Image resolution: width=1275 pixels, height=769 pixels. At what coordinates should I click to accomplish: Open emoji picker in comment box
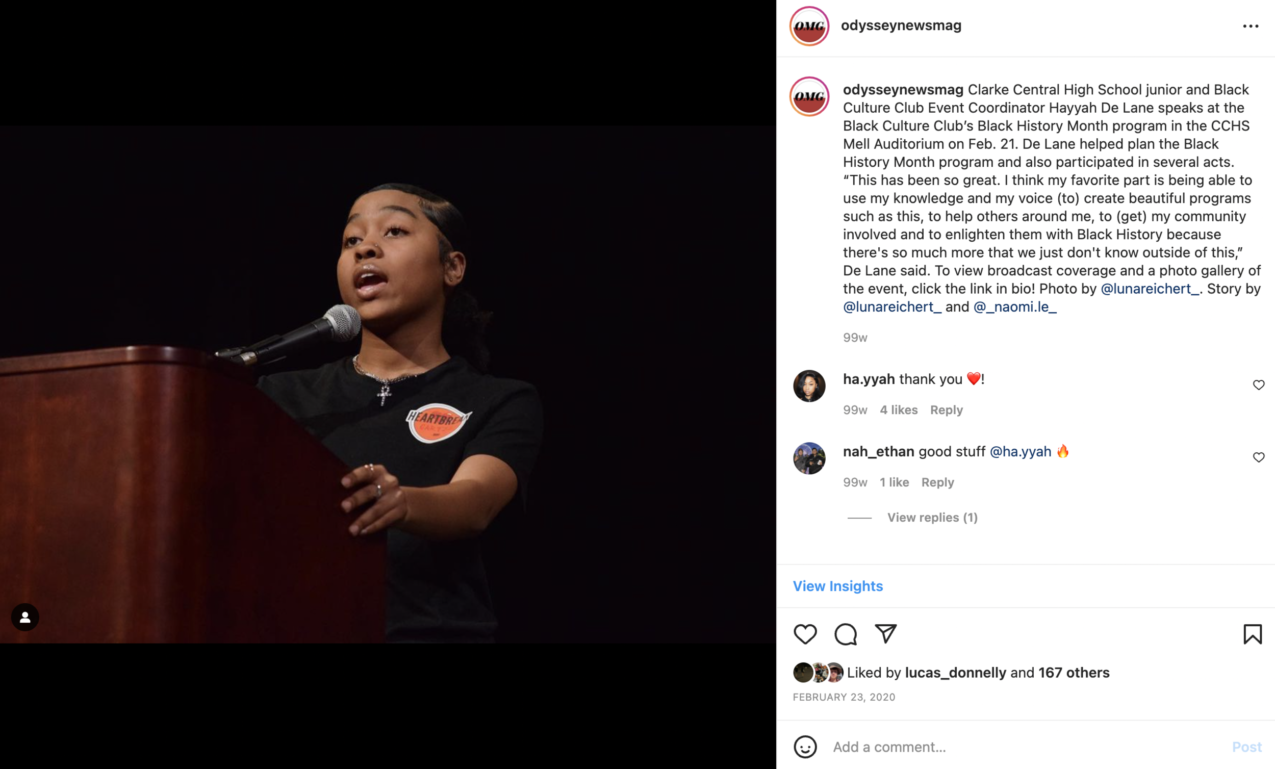coord(805,747)
